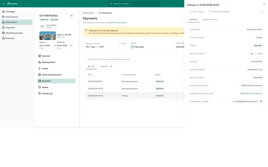
Task: Click the Homepage house icon
Action: click(x=3, y=12)
